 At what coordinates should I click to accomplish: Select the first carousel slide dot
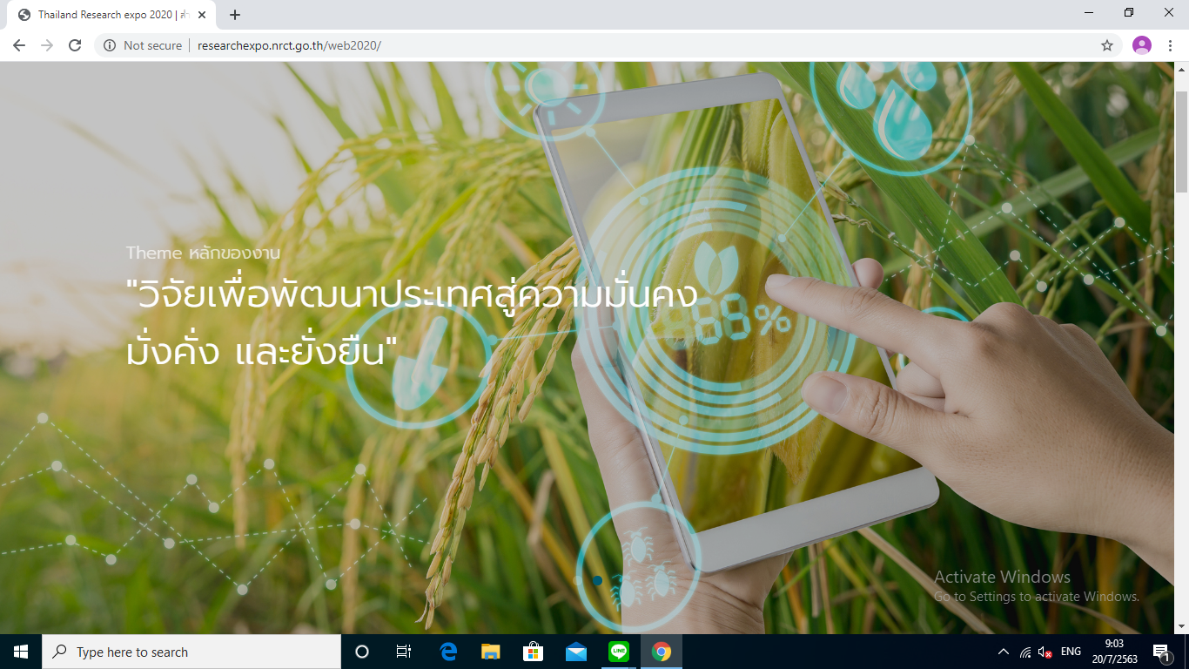[577, 580]
